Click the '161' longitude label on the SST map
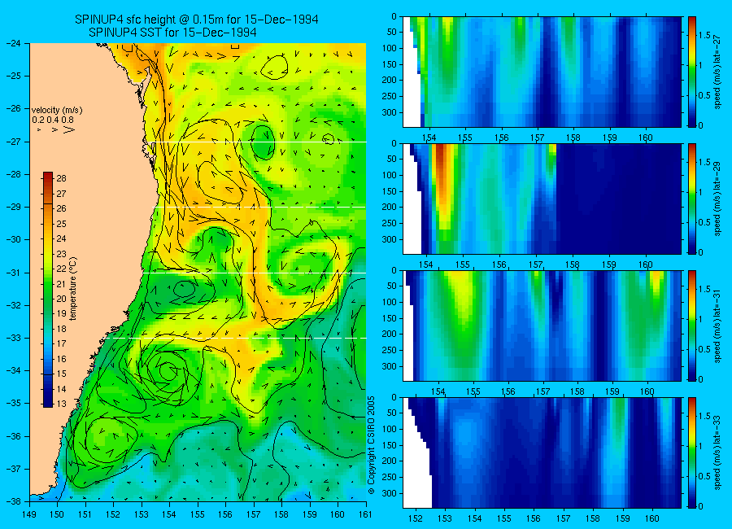The width and height of the screenshot is (732, 529). coord(365,514)
